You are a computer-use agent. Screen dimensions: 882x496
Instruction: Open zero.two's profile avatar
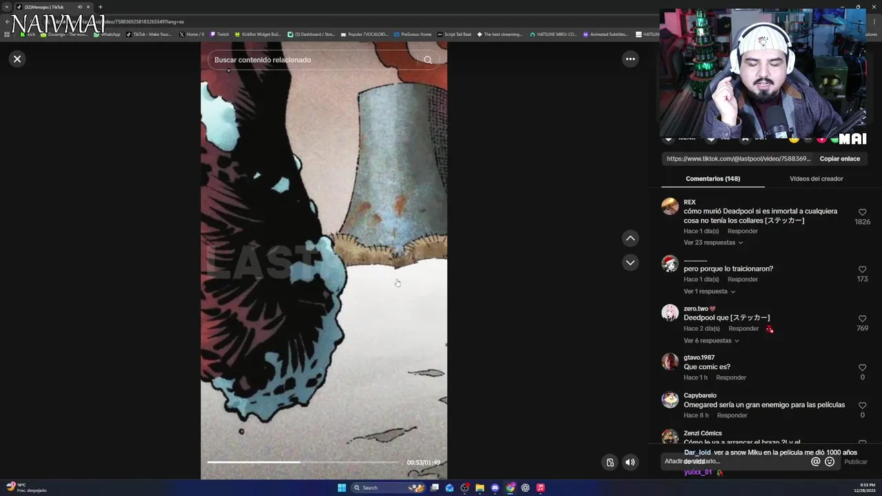point(670,313)
